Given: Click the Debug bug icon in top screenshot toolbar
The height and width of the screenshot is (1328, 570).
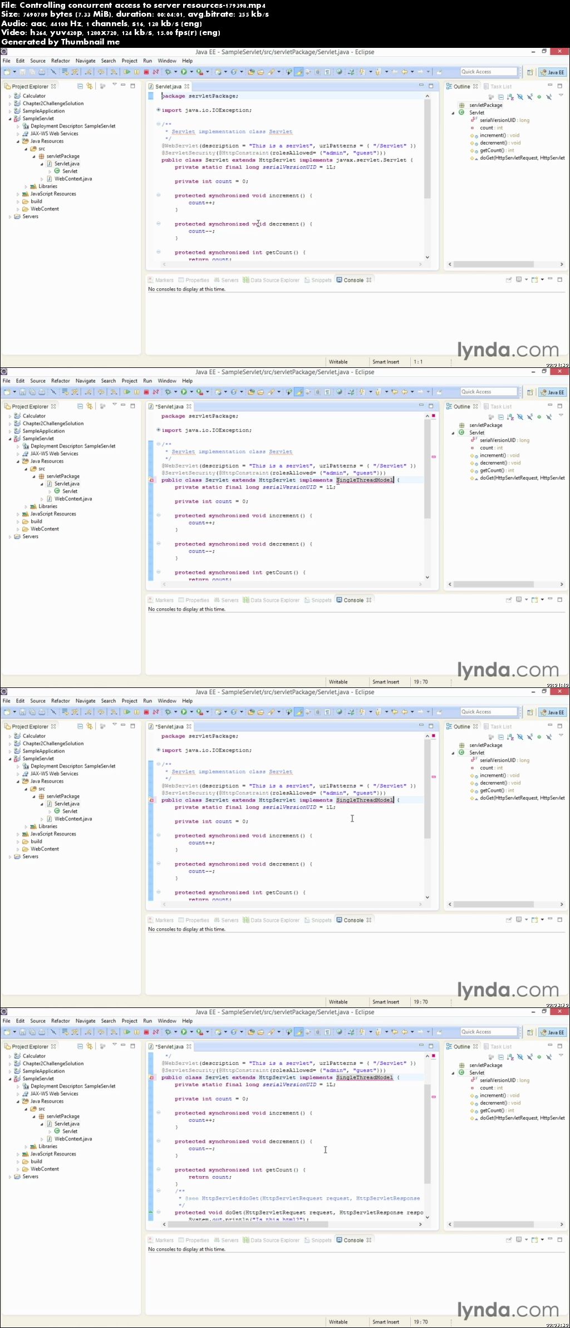Looking at the screenshot, I should click(168, 72).
